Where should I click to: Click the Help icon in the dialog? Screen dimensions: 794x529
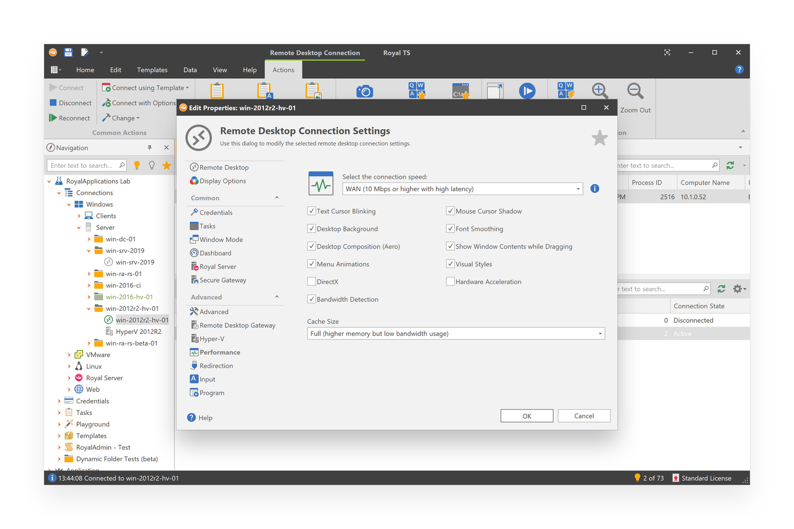(x=191, y=417)
